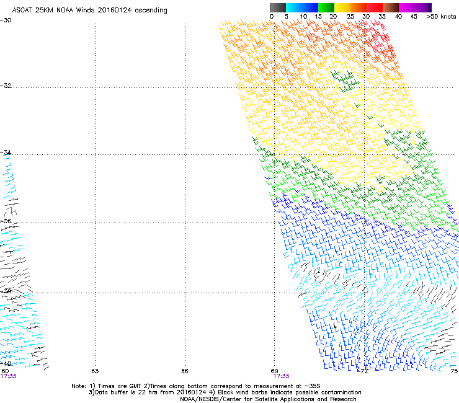The width and height of the screenshot is (459, 403).
Task: Click the longitude label '72'
Action: (364, 371)
